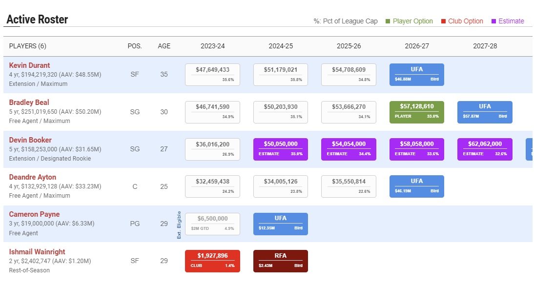
Task: Click the 2027-28 column header
Action: tap(485, 46)
